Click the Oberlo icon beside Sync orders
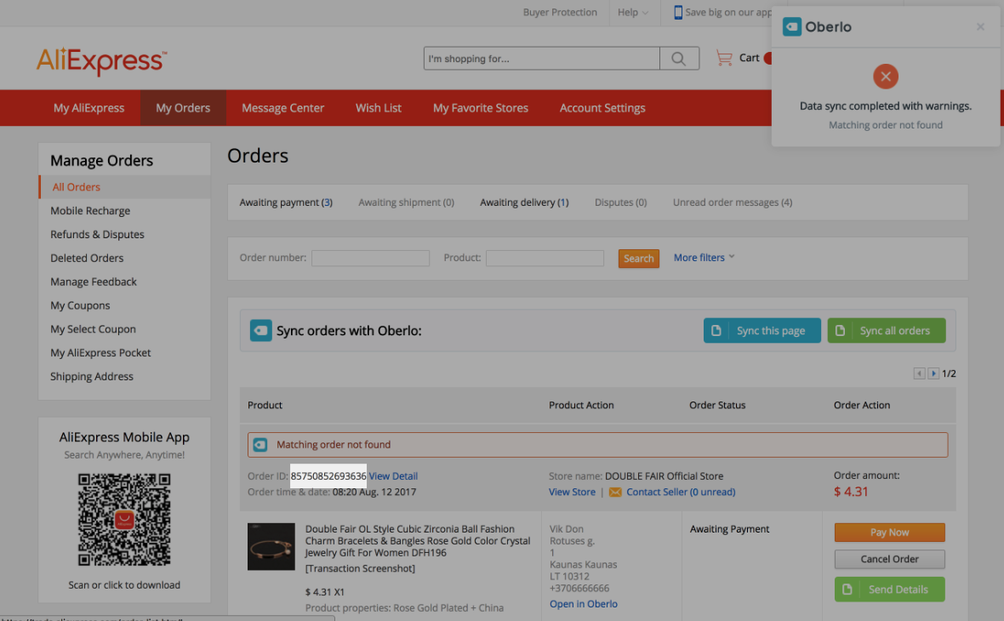Screen dimensions: 1004x621 click(x=260, y=330)
